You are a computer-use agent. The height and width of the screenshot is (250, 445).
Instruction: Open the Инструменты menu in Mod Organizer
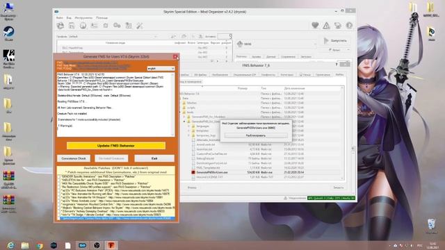[83, 17]
